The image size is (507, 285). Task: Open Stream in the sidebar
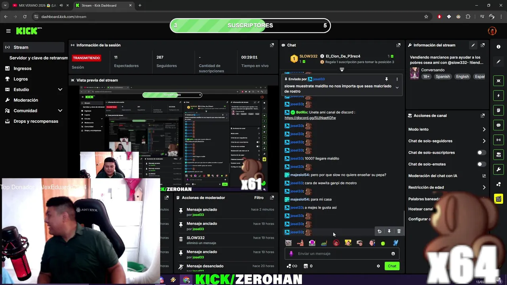tap(34, 47)
